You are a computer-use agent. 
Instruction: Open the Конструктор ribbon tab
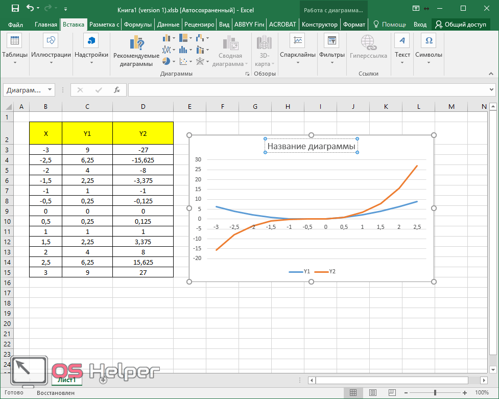click(319, 25)
